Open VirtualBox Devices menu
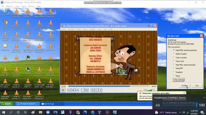The width and height of the screenshot is (206, 115). tap(31, 6)
